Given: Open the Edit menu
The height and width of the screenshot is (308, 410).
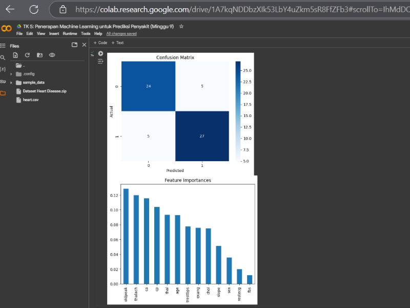Looking at the screenshot, I should [x=30, y=33].
